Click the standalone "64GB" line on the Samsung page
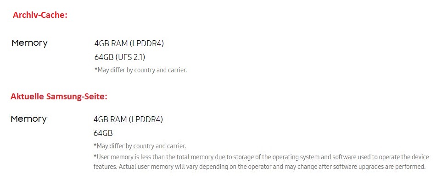442x184 pixels. click(x=103, y=133)
